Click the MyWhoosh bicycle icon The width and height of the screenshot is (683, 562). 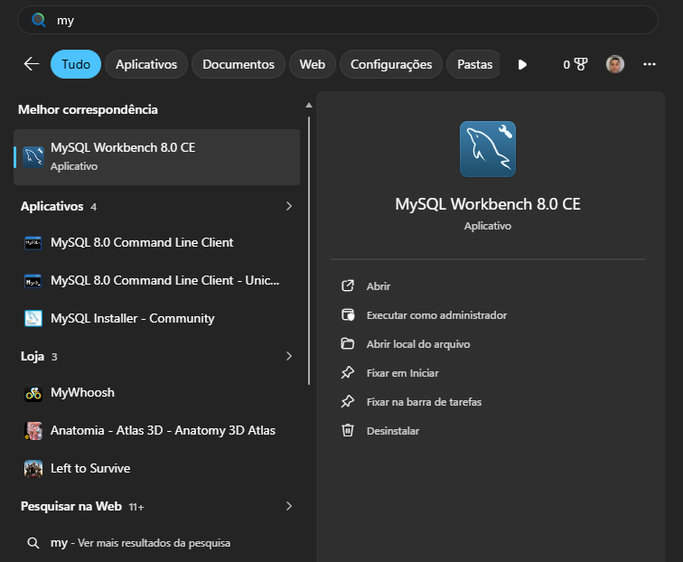click(33, 393)
